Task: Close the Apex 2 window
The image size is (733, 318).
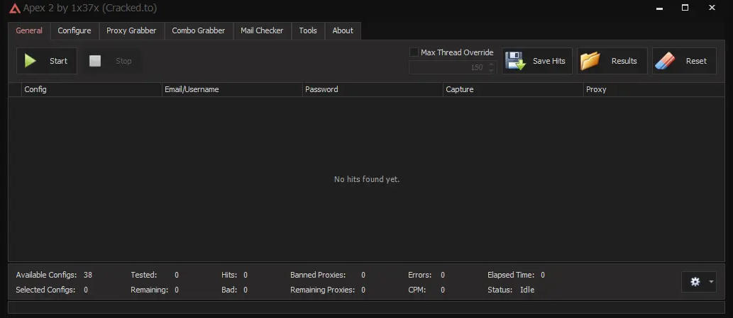Action: point(712,8)
